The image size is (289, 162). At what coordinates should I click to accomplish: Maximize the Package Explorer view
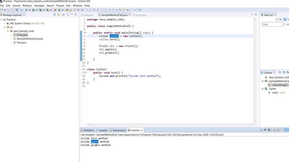75,14
